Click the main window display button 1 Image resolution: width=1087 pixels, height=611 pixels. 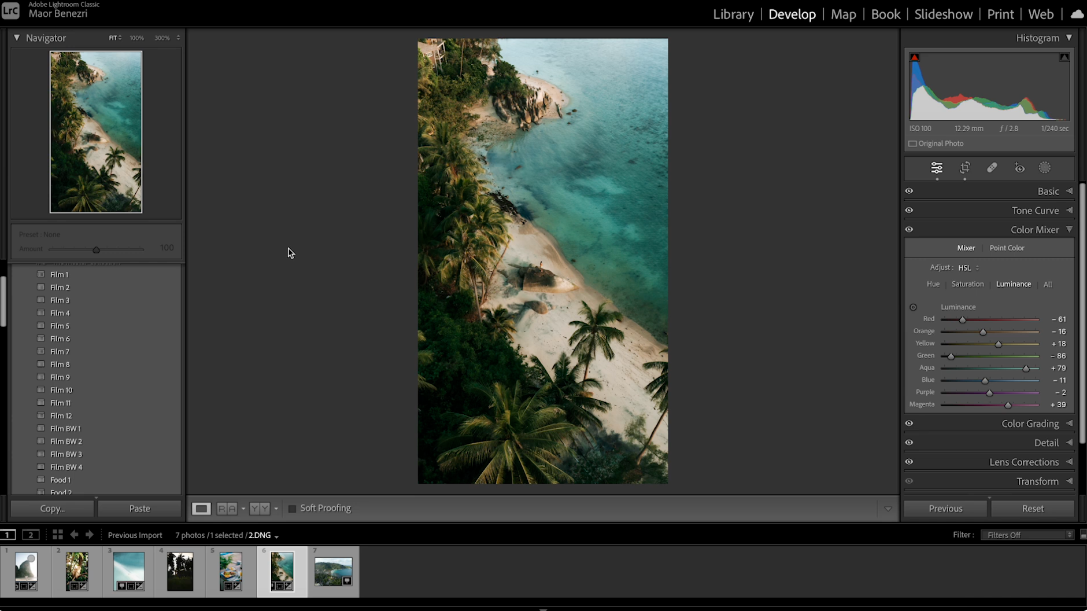[8, 535]
